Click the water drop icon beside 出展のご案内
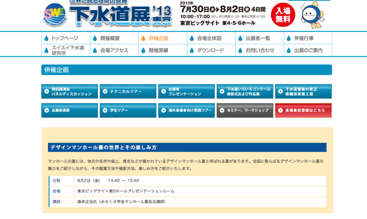Image resolution: width=367 pixels, height=219 pixels. (288, 50)
